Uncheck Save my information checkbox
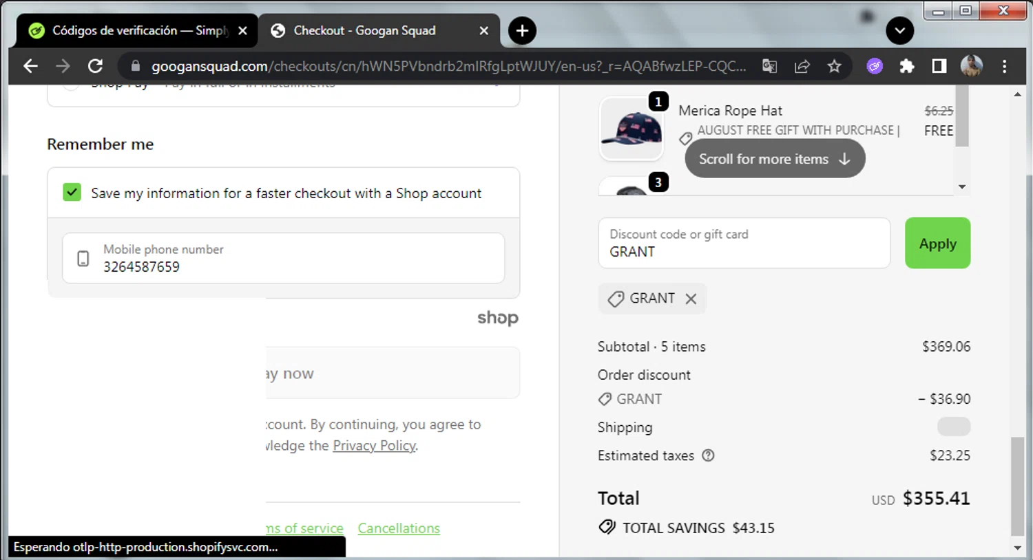Screen dimensions: 1033x560 [x=72, y=192]
